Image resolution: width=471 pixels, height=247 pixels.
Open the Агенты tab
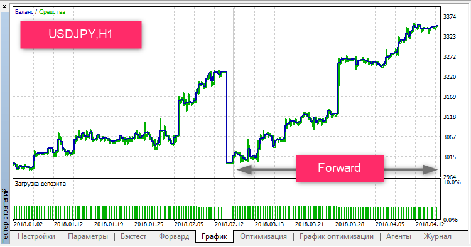(399, 236)
